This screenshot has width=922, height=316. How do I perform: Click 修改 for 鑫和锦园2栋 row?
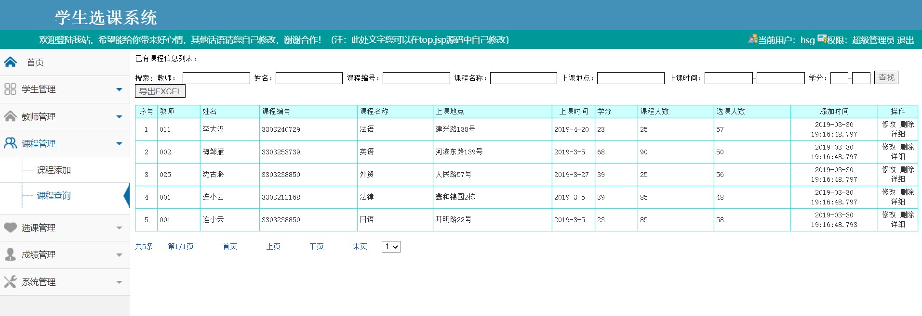tap(889, 192)
